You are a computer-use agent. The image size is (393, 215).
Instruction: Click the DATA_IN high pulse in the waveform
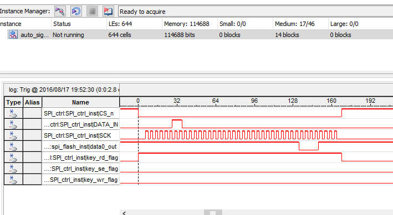pos(177,124)
